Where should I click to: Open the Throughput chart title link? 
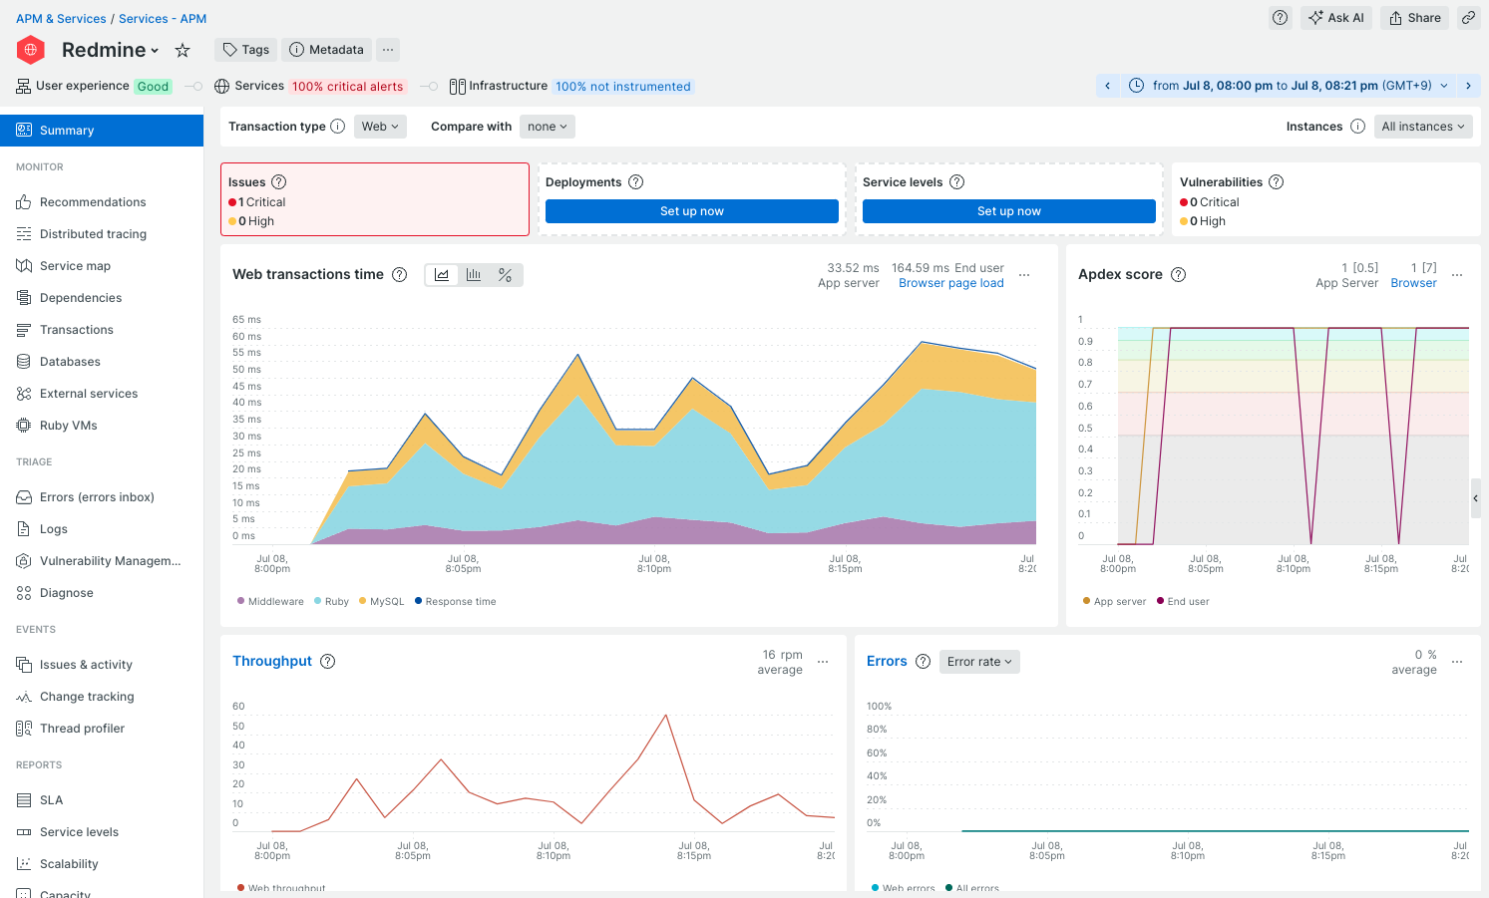[272, 662]
